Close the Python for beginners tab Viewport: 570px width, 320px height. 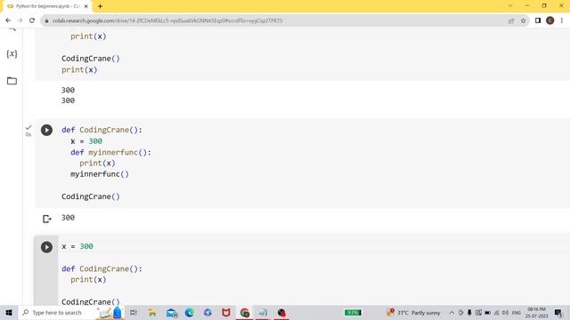click(x=86, y=6)
